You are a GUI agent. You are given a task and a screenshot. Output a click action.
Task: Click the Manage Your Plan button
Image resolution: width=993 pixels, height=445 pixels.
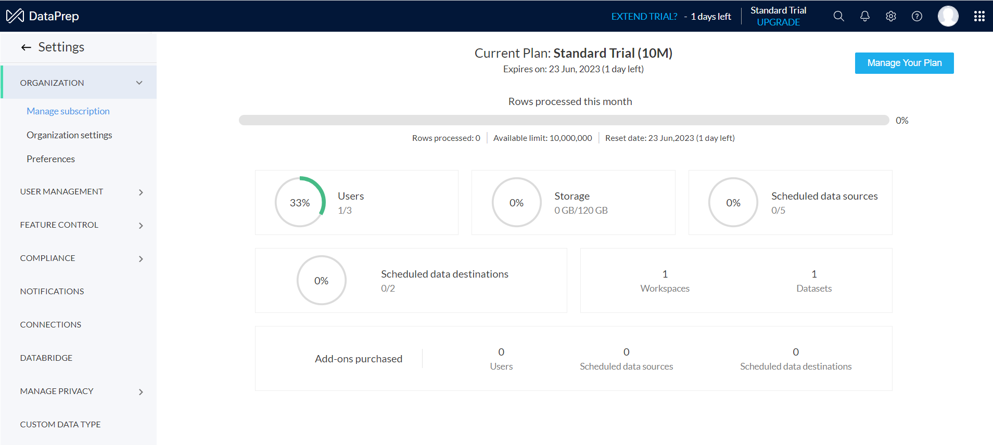click(x=904, y=63)
